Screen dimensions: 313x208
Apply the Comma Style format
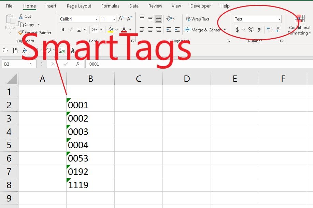pyautogui.click(x=259, y=30)
